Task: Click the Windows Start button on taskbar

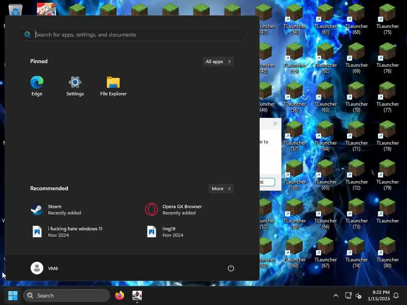Action: tap(13, 295)
